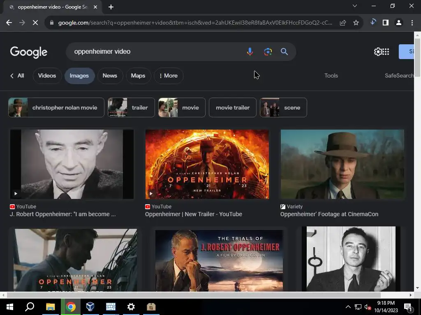Open Chrome downloads icon

[372, 22]
